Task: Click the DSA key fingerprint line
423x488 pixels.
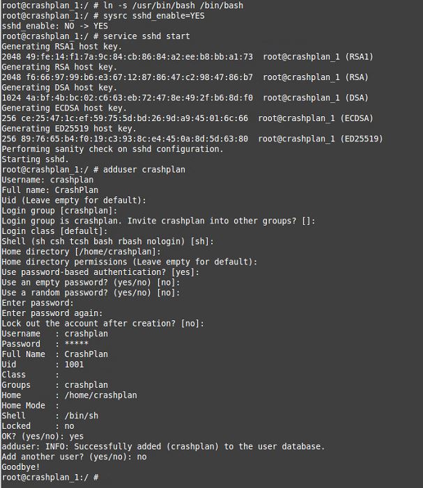Action: click(185, 98)
